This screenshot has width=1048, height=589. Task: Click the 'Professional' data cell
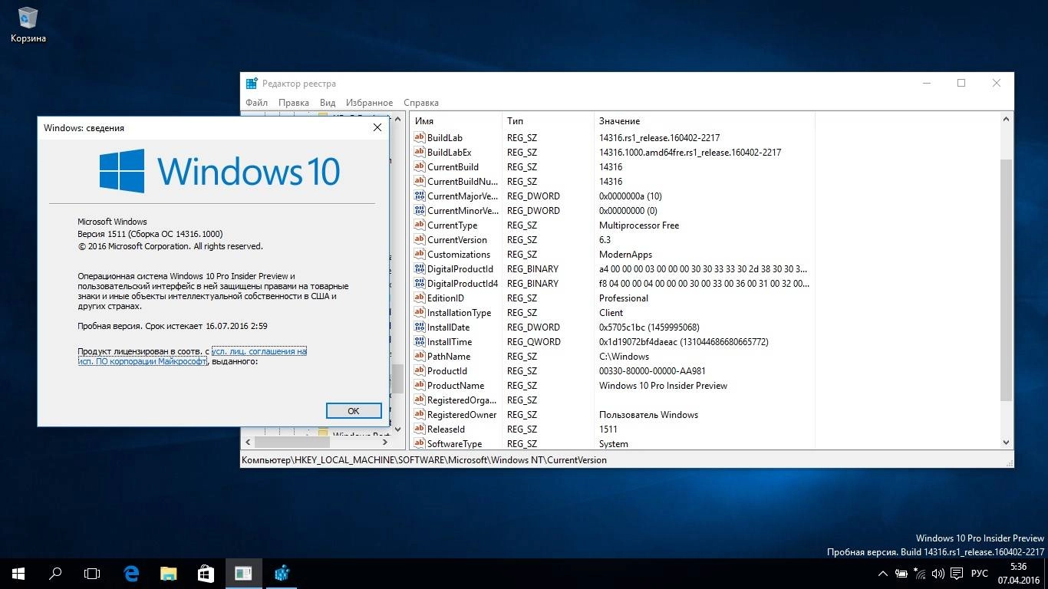[x=623, y=298]
